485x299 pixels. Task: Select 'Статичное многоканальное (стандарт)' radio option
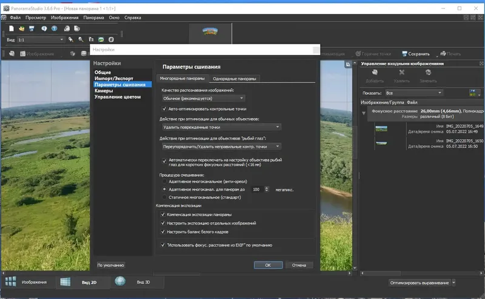coord(164,197)
